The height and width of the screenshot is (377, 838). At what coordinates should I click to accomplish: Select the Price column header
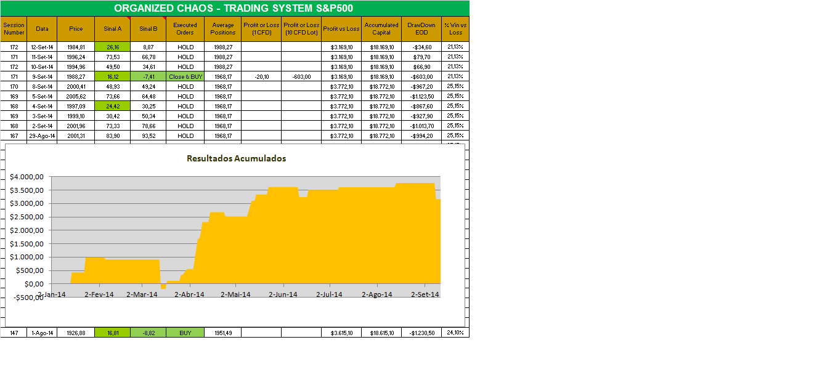coord(76,29)
